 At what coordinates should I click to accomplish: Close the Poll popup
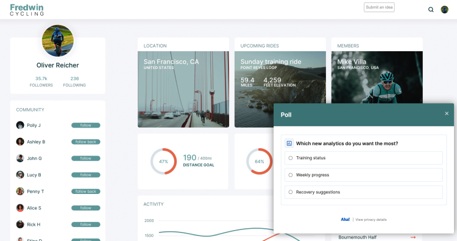click(x=447, y=113)
